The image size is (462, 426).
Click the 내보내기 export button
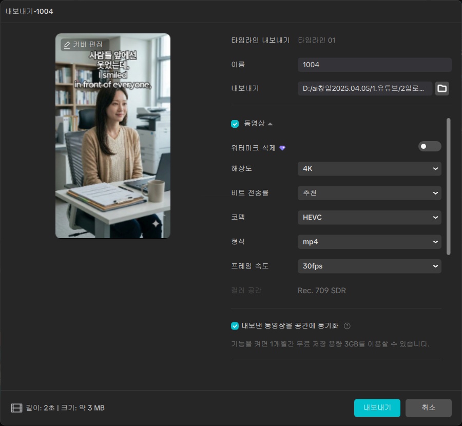[x=377, y=408]
